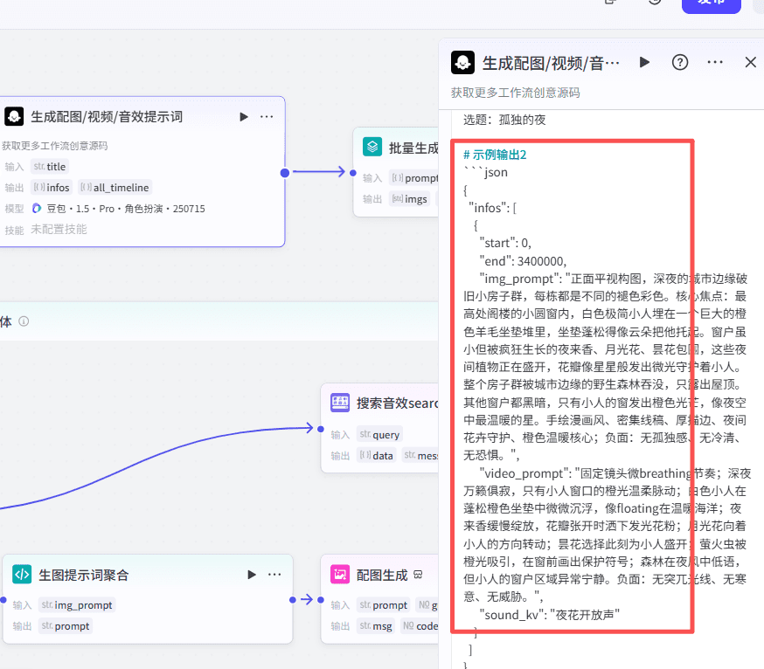Click the input port of 配图生成 node

click(321, 600)
